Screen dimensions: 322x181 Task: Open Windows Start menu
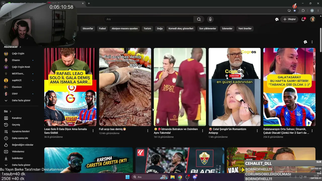128,177
